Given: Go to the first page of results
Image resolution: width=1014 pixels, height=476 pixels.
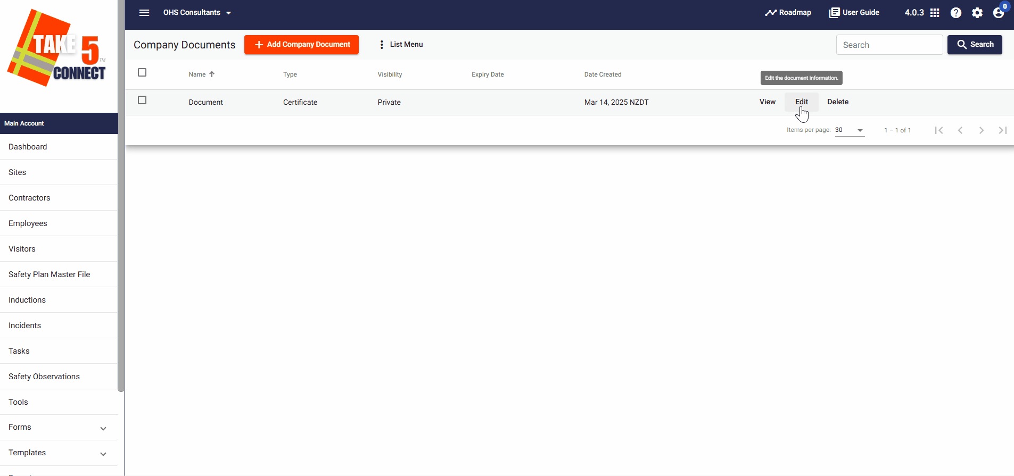Looking at the screenshot, I should [x=939, y=130].
